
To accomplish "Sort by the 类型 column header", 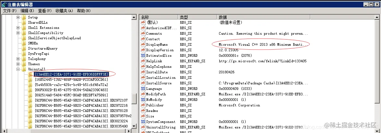I will tap(197, 17).
